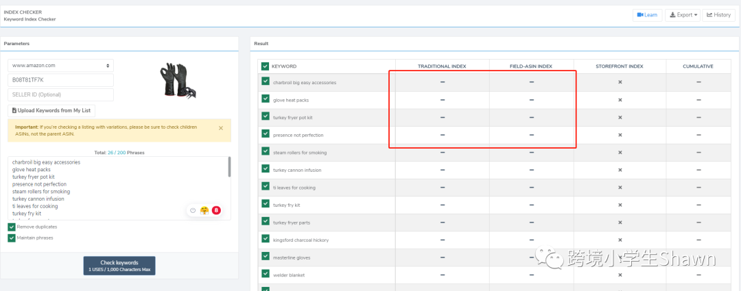
Task: Click the red badge showing 8
Action: 216,210
